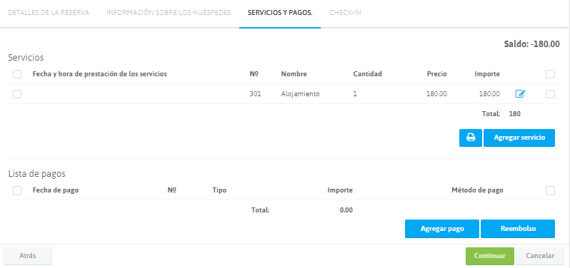Viewport: 570px width, 268px height.
Task: Check the left checkbox of Alojamiento row
Action: click(17, 94)
